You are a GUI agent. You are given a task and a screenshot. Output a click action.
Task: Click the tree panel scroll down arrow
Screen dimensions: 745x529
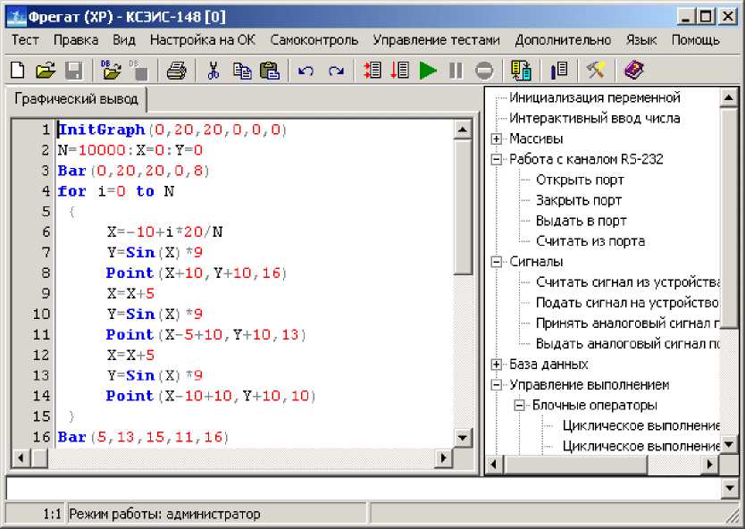[728, 445]
